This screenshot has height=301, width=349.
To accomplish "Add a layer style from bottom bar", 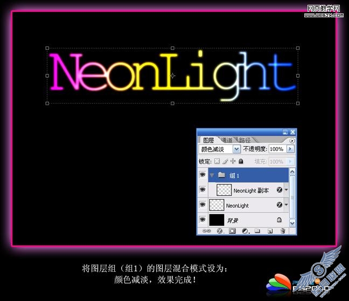I will (x=220, y=231).
